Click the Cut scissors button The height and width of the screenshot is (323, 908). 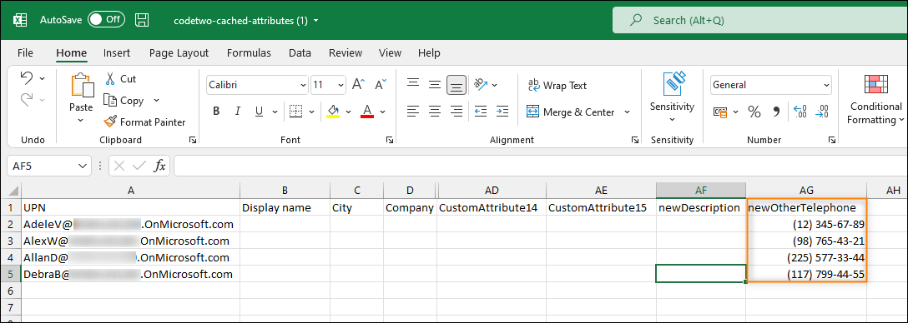(x=120, y=78)
